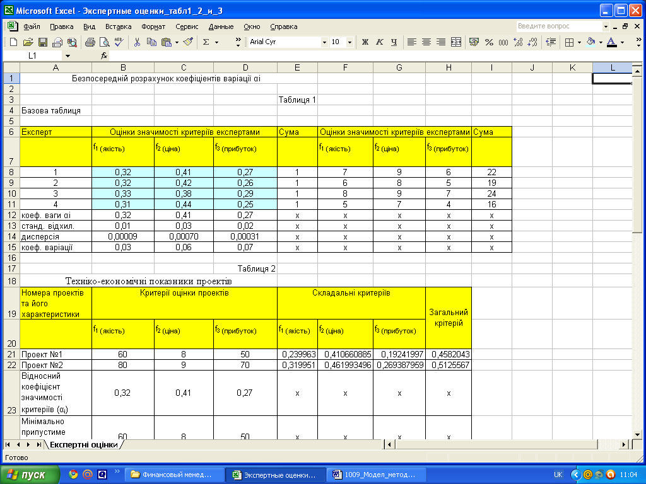The height and width of the screenshot is (484, 646).
Task: Click the horizontal scrollbar right arrow
Action: (x=624, y=444)
